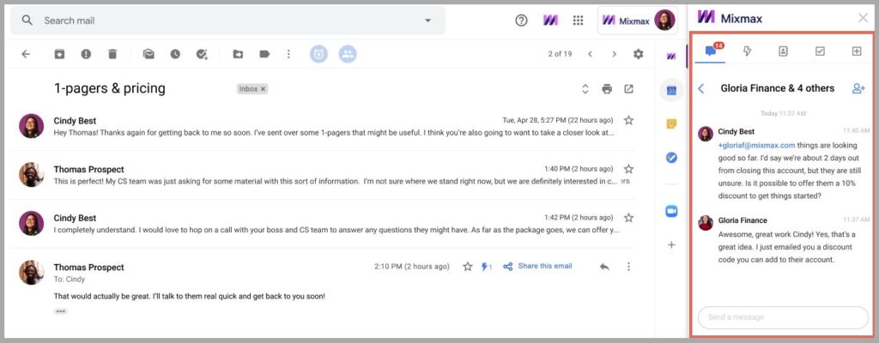Open search options dropdown arrow
879x343 pixels.
[x=427, y=21]
